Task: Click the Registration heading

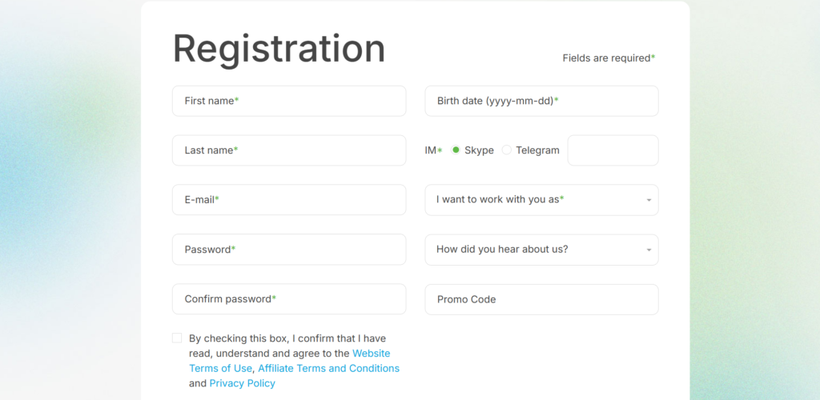Action: point(279,49)
